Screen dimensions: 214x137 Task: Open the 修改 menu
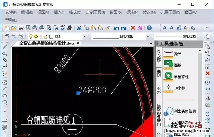pyautogui.click(x=149, y=12)
